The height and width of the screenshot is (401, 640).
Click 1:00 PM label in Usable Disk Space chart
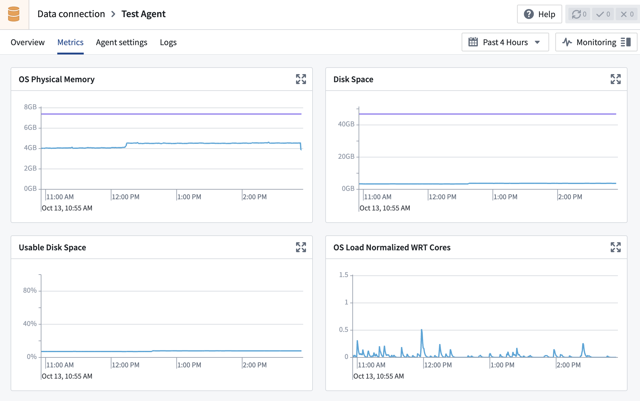click(189, 365)
